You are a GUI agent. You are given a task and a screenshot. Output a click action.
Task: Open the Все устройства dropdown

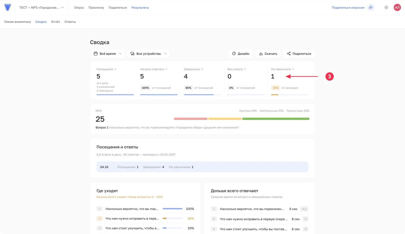click(148, 54)
